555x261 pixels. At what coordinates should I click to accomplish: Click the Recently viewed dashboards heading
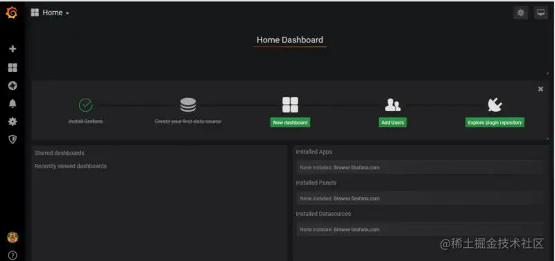click(x=71, y=166)
